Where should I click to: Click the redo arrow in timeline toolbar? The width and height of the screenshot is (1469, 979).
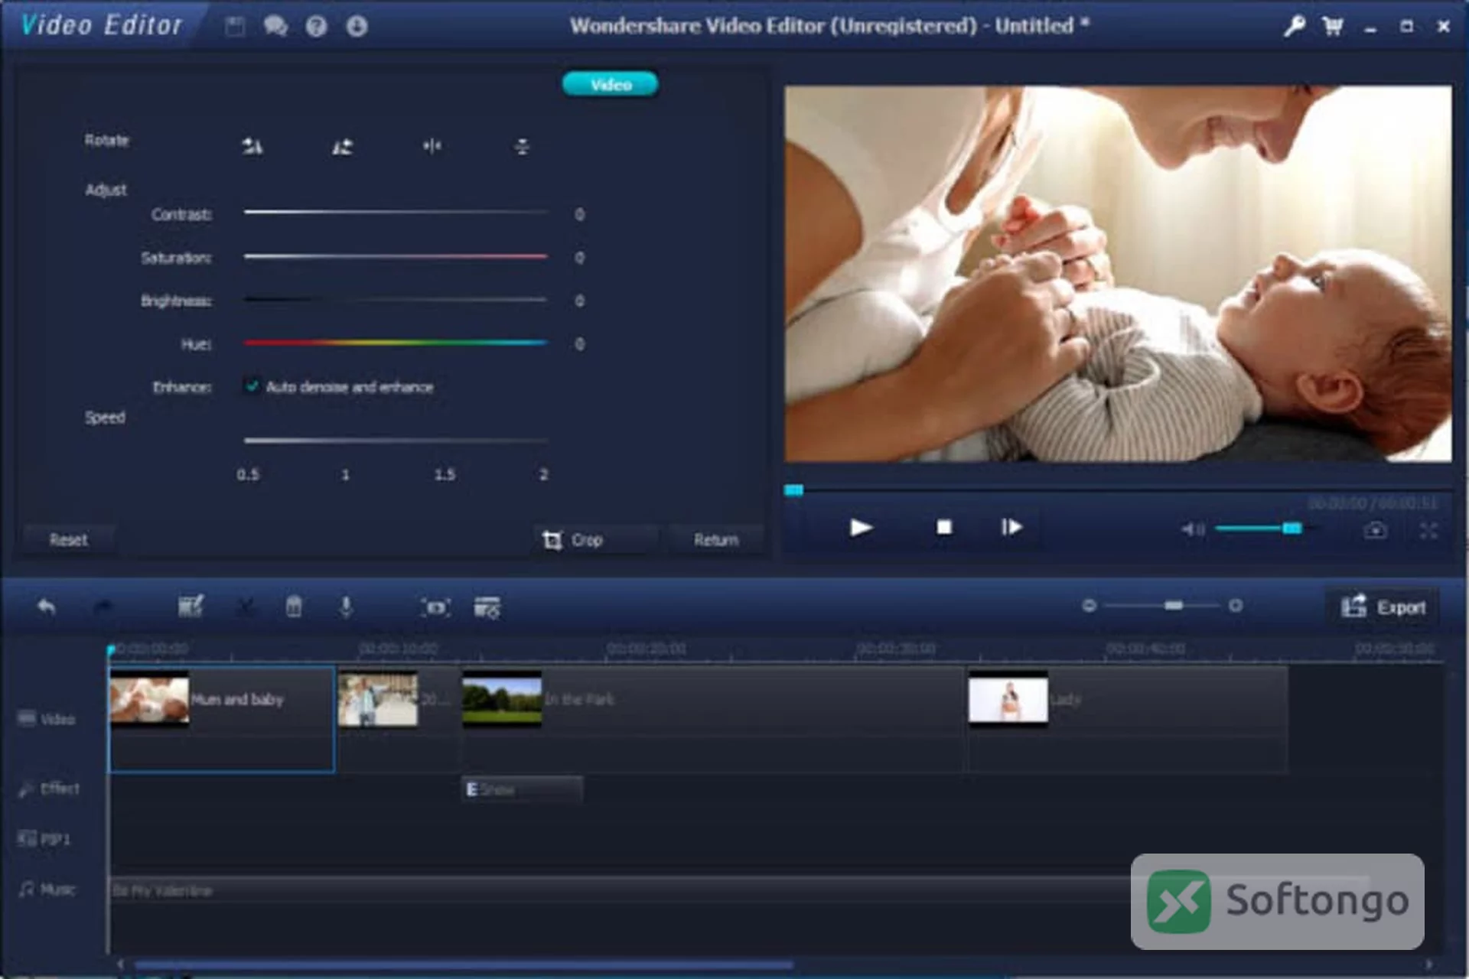[103, 607]
